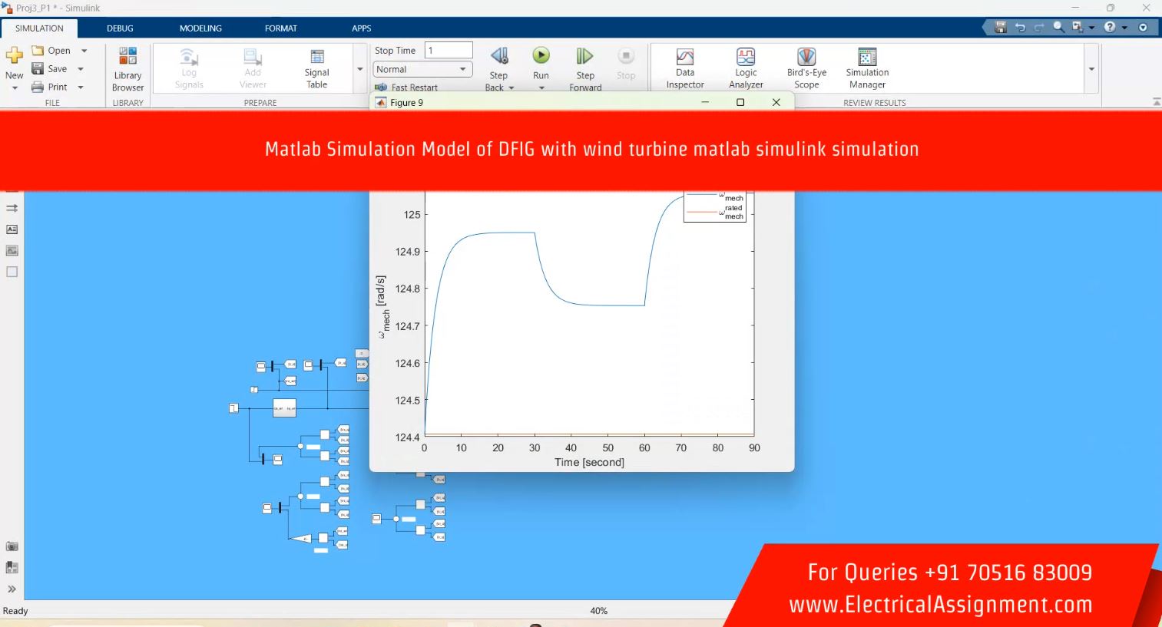
Task: Click the Favorite Commands icon
Action: pos(1077,27)
